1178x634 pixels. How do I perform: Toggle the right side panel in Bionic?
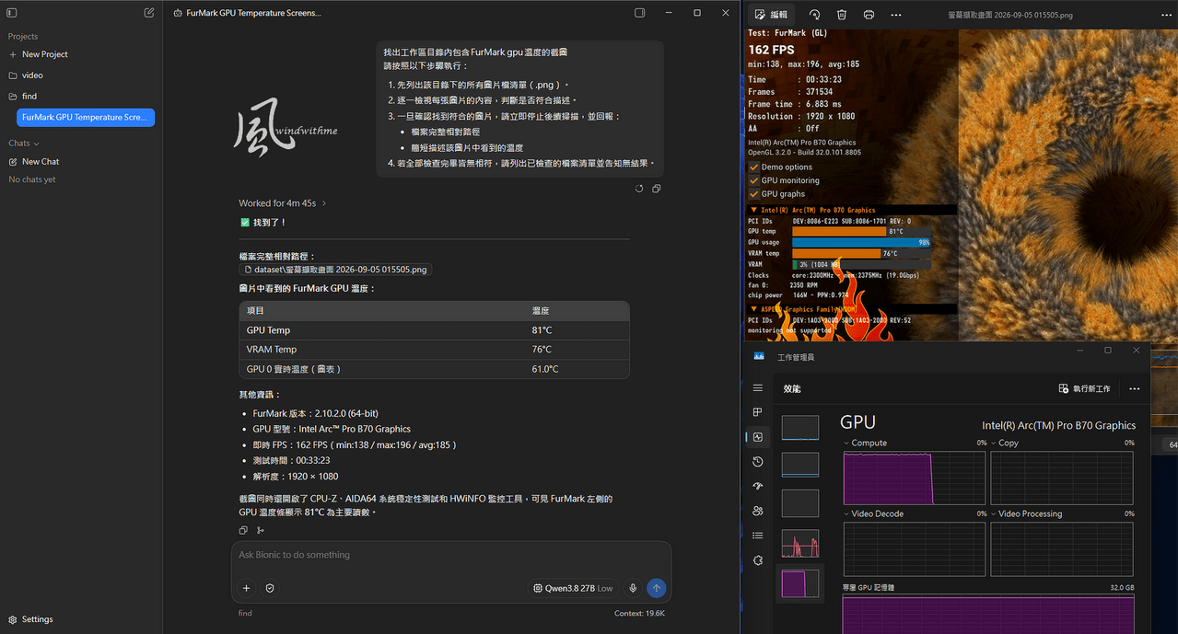640,13
